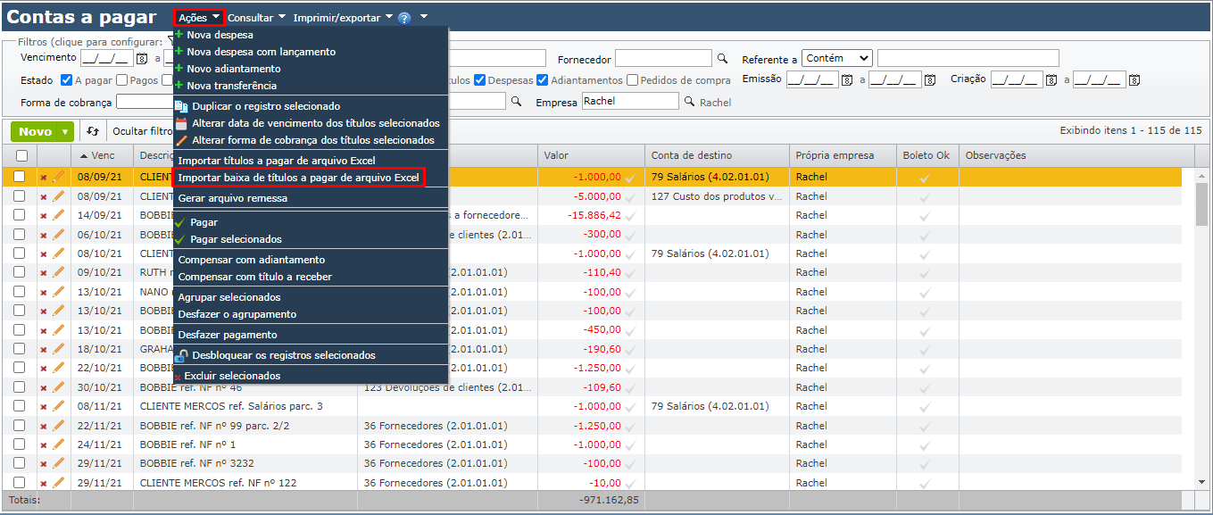The width and height of the screenshot is (1213, 515).
Task: Click magnifier icon left of Empresa label
Action: [515, 102]
